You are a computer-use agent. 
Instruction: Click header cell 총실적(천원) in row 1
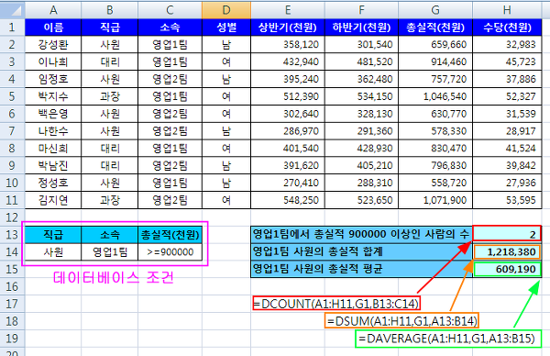[x=435, y=28]
